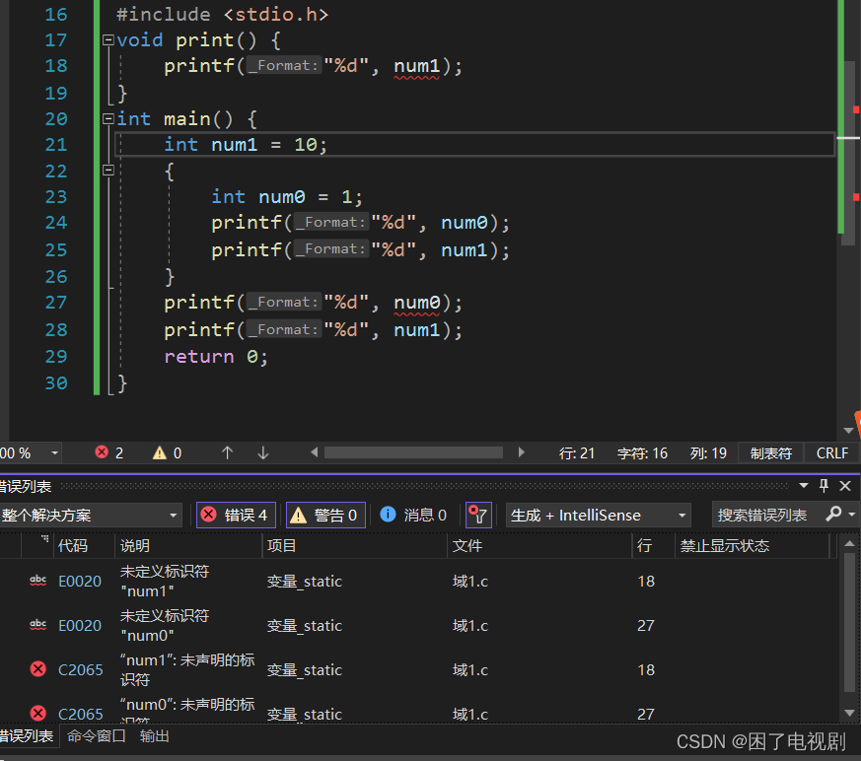
Task: Toggle the 错误 4 errors filter
Action: 236,515
